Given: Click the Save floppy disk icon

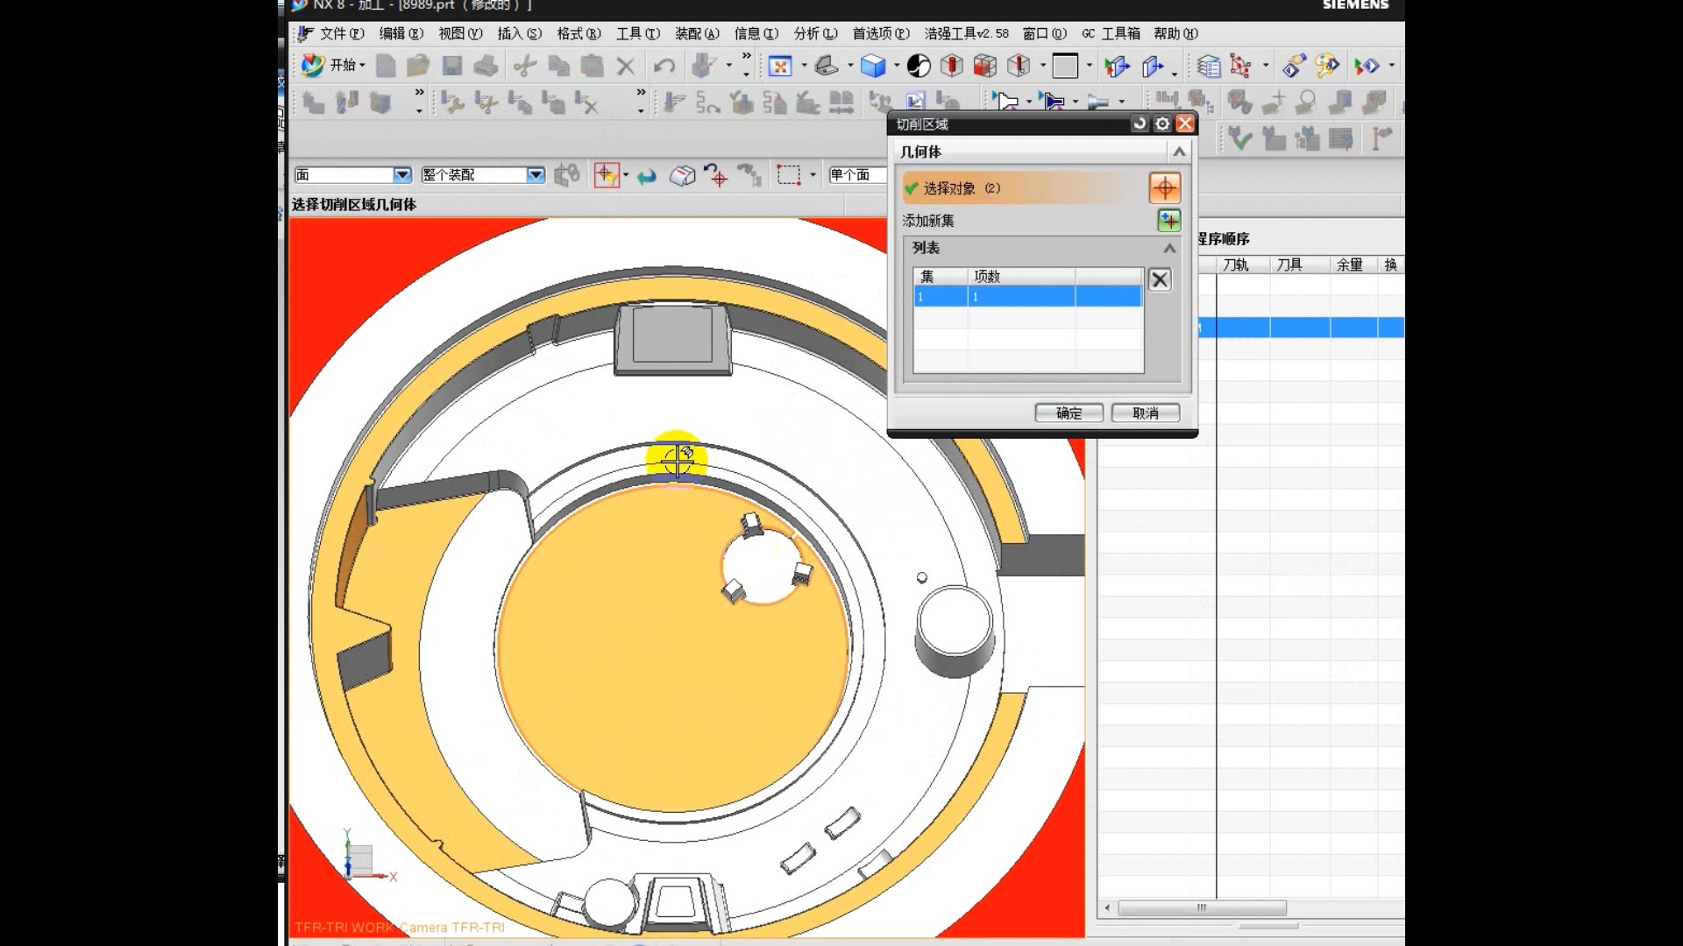Looking at the screenshot, I should coord(451,66).
